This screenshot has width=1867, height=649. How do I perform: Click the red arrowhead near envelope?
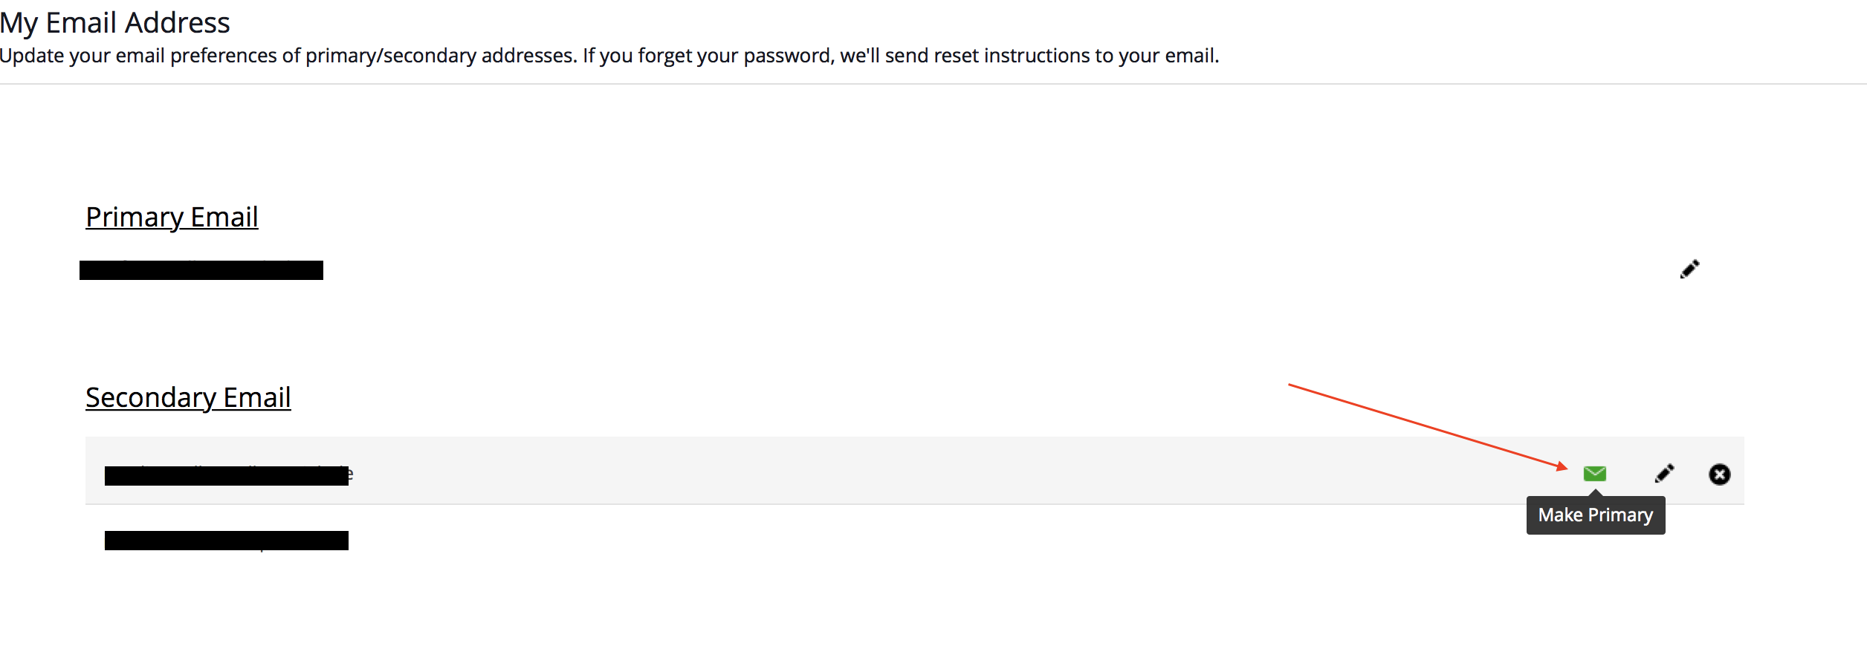pyautogui.click(x=1562, y=466)
